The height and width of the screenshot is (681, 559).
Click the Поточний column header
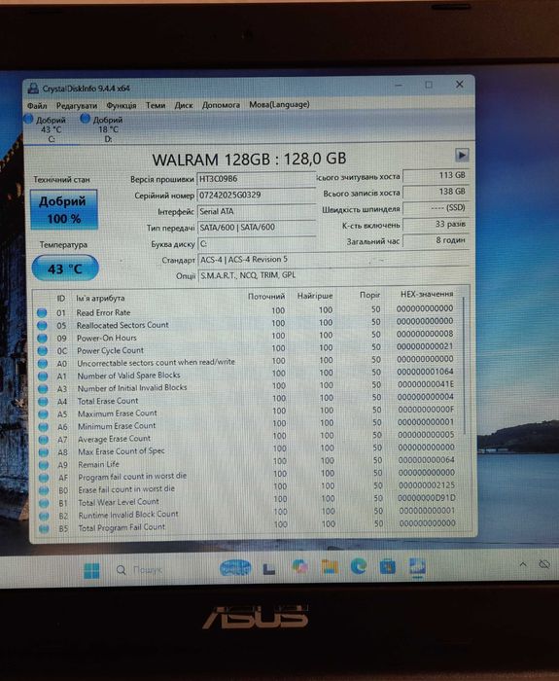[266, 296]
